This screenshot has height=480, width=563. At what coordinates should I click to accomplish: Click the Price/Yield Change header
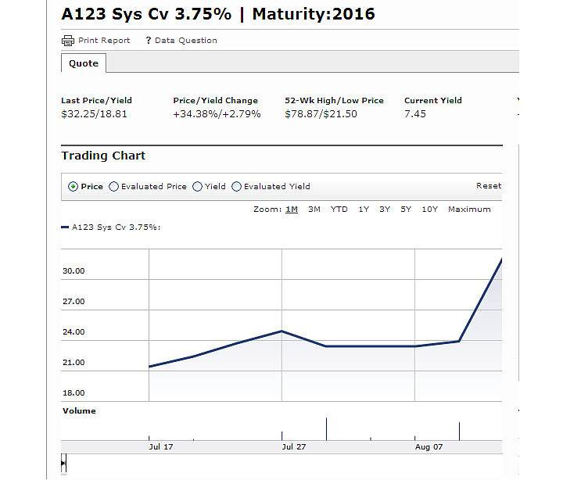click(x=216, y=101)
